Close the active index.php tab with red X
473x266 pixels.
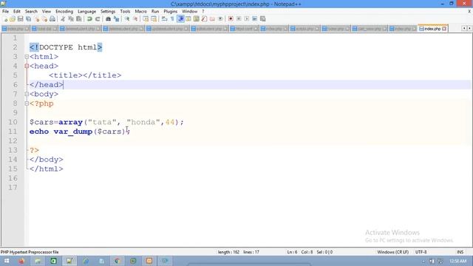point(444,29)
